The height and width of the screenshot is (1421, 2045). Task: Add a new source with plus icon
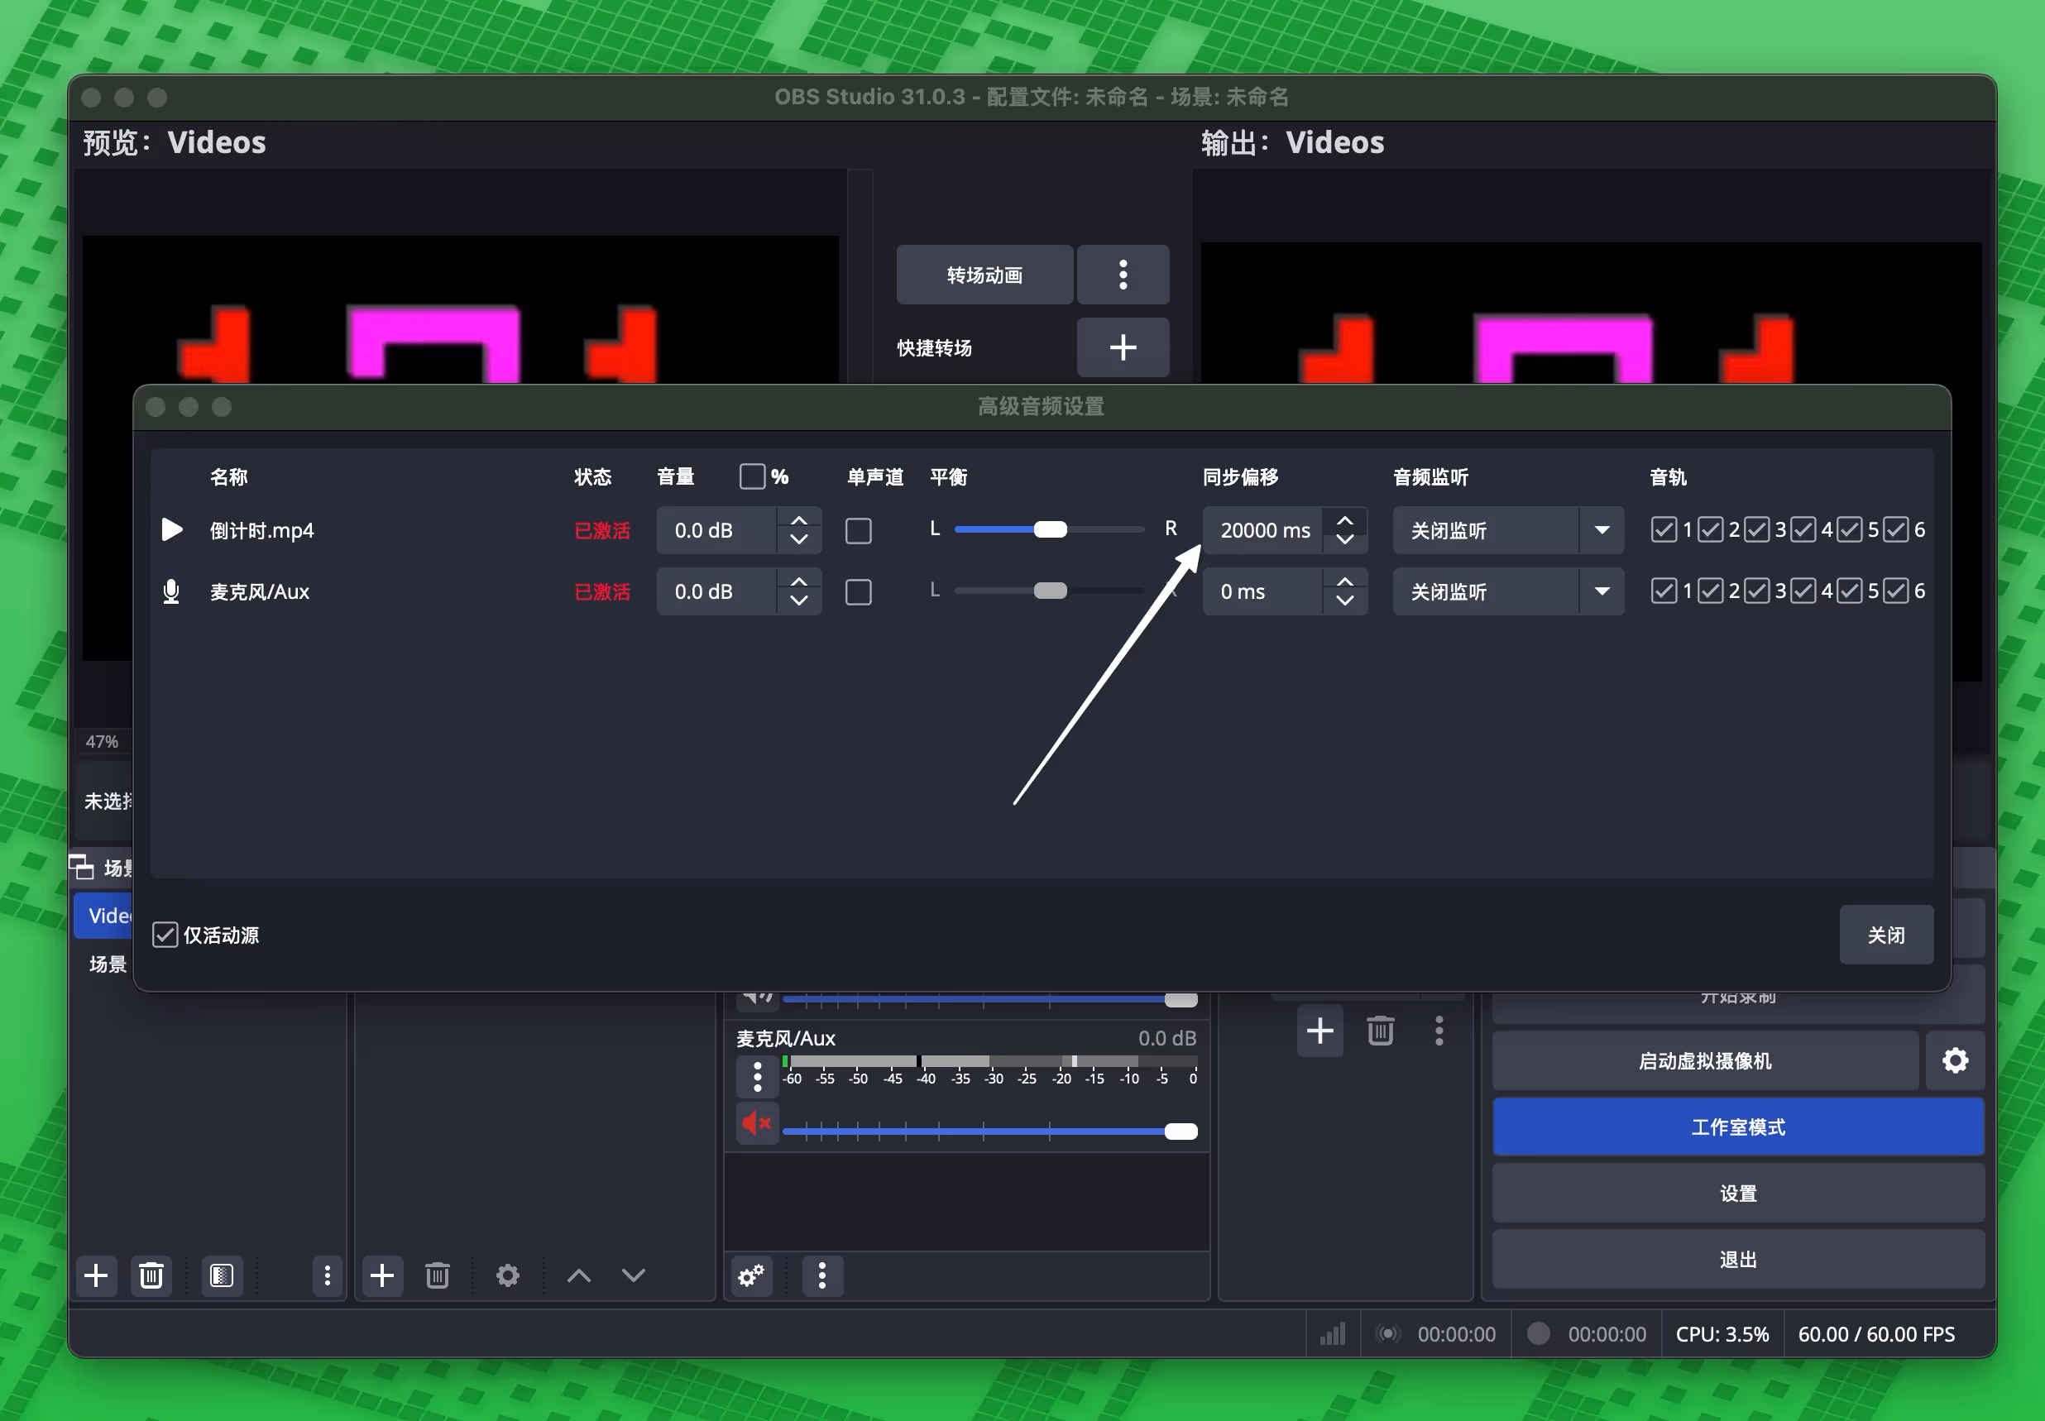[x=382, y=1276]
